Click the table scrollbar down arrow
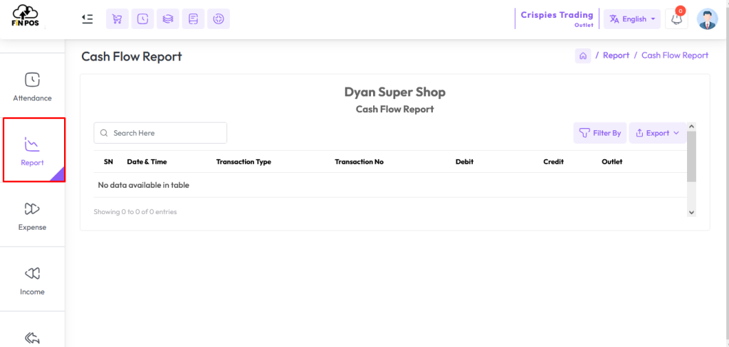729x347 pixels. [x=691, y=212]
